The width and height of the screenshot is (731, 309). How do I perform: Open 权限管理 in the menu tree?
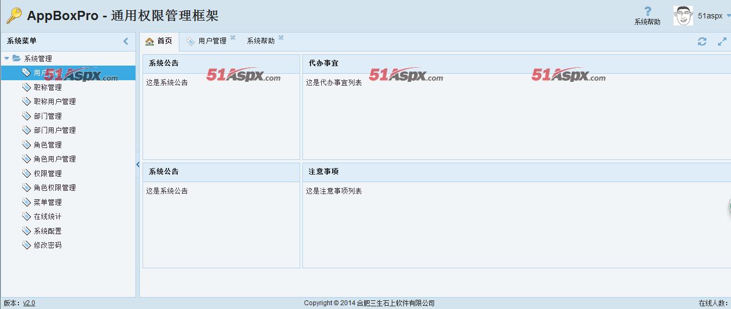[x=48, y=173]
